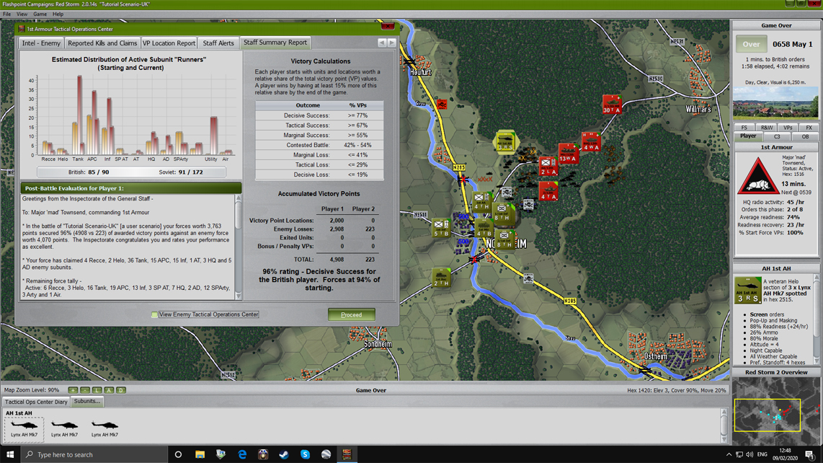
Task: Open the VPs tab in side panel
Action: point(788,128)
